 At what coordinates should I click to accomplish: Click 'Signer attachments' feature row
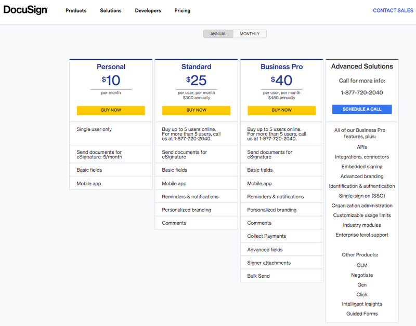(281, 263)
